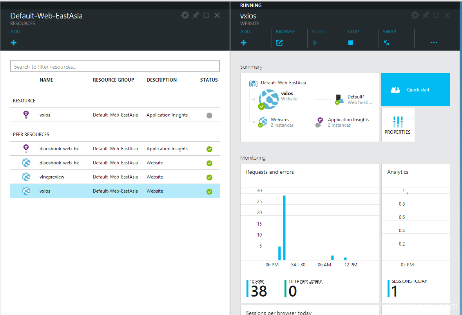Click globe icon of vinepreview row
This screenshot has height=315, width=462.
click(26, 177)
